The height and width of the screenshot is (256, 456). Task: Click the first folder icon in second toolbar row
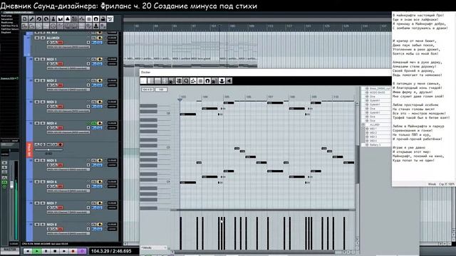25,26
